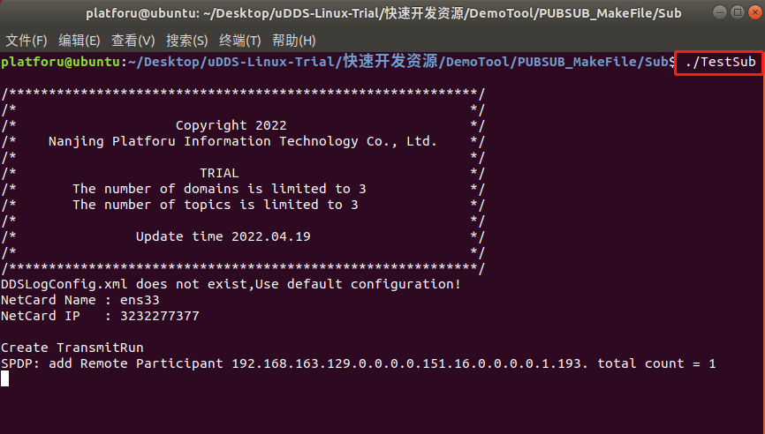Click the SPDP add Remote Participant line
This screenshot has height=434, width=765.
click(x=358, y=363)
